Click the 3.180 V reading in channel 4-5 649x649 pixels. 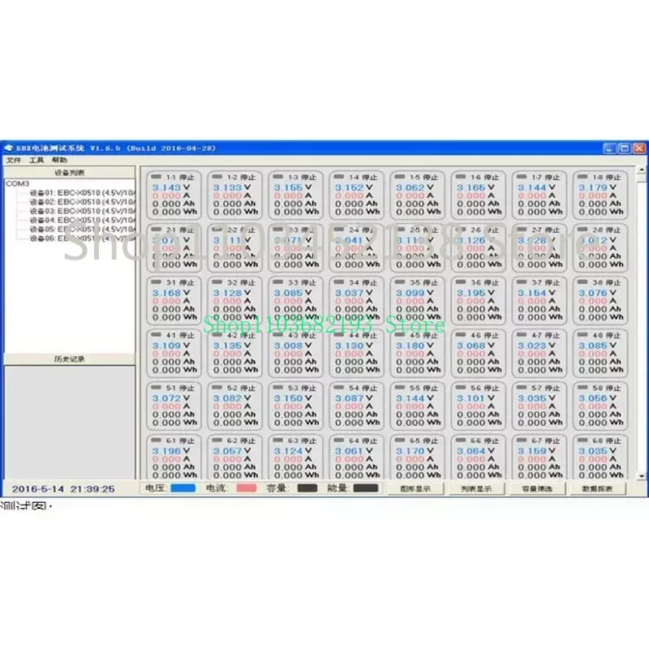(415, 346)
